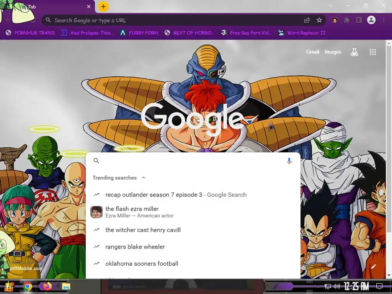
Task: Select recap outlander season 7 episode 3 suggestion
Action: pyautogui.click(x=193, y=195)
